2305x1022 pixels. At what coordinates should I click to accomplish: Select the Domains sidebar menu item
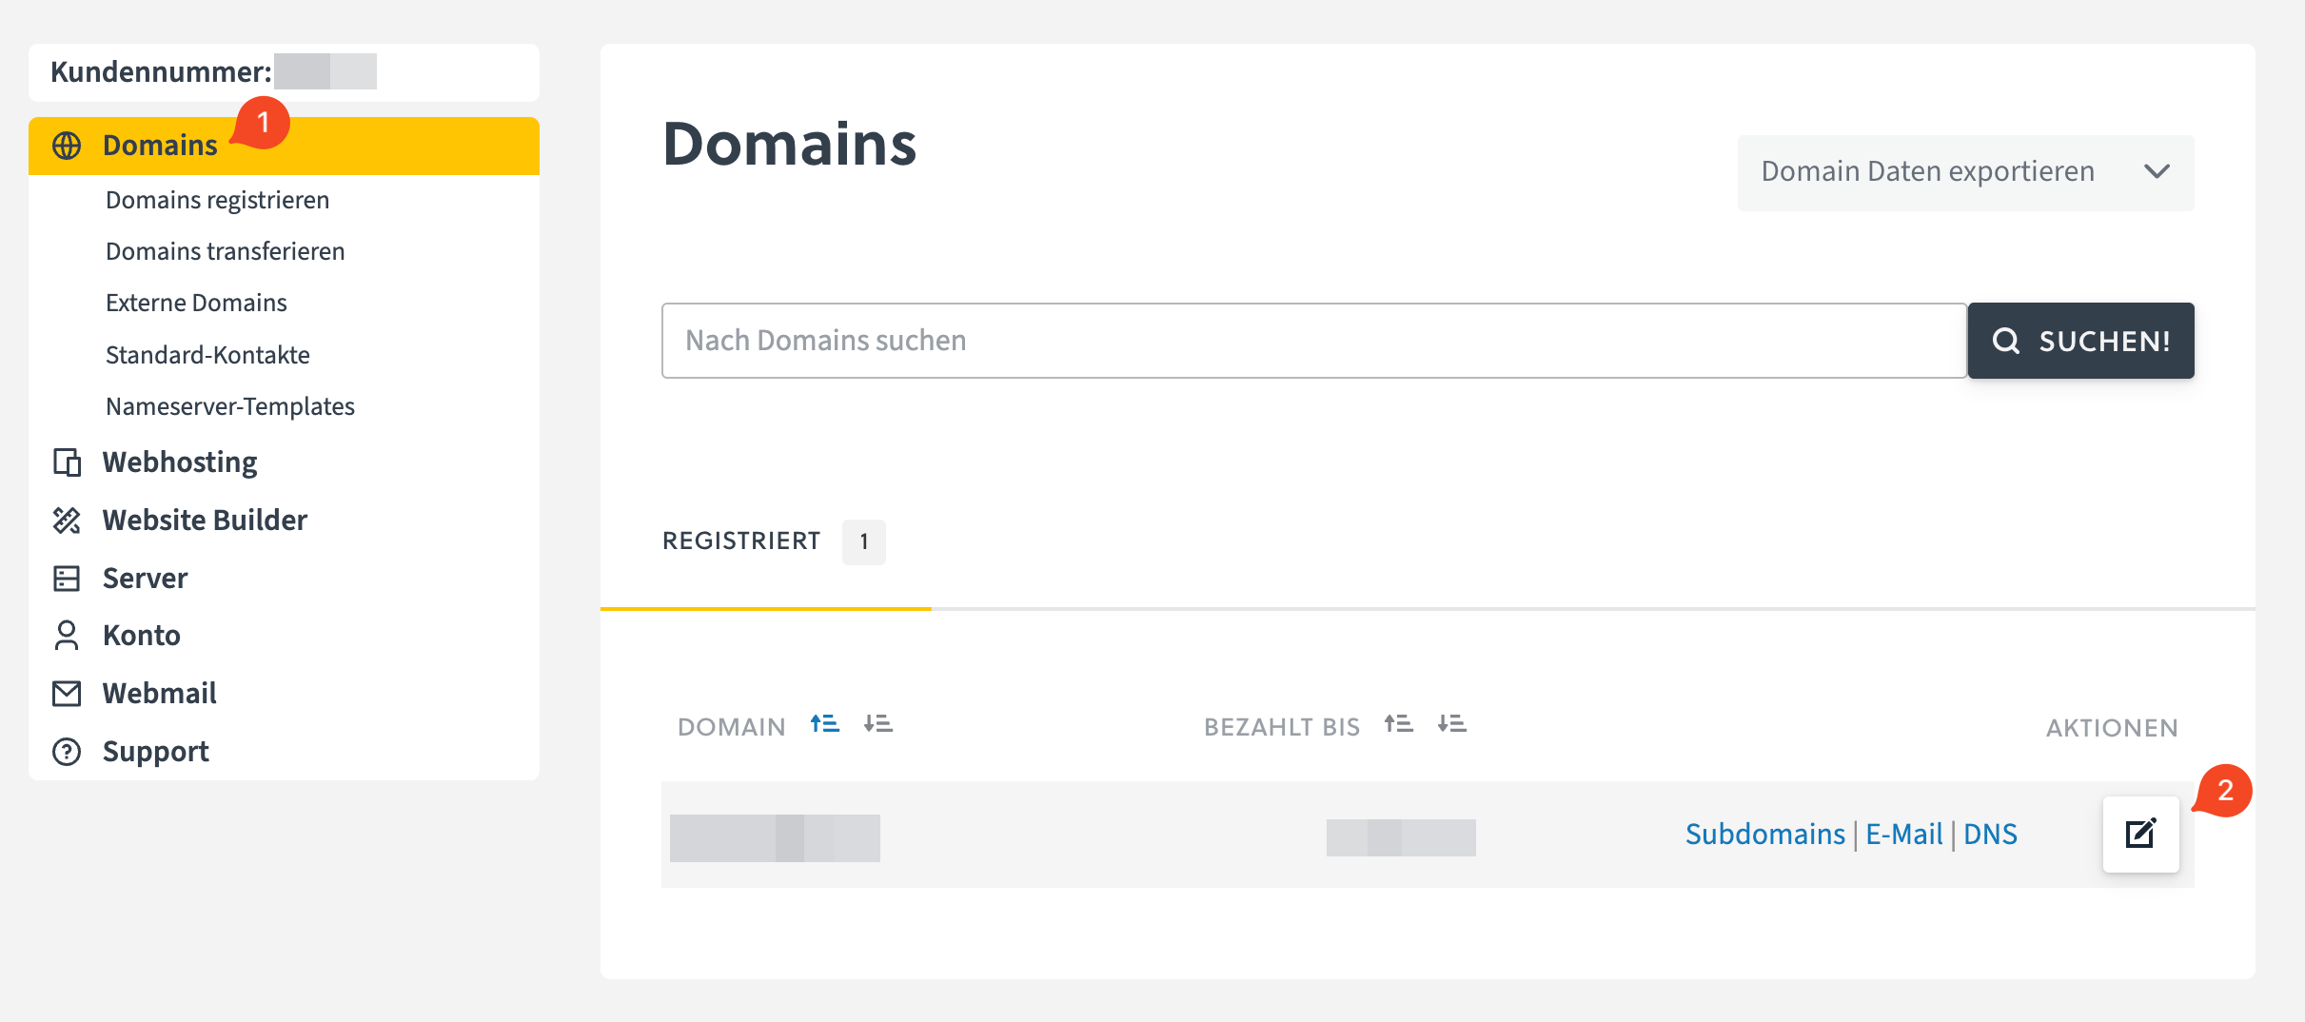pos(160,146)
